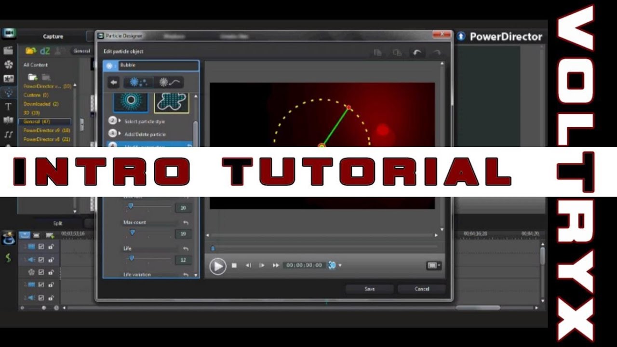617x347 pixels.
Task: Reset the Life parameter
Action: 186,249
